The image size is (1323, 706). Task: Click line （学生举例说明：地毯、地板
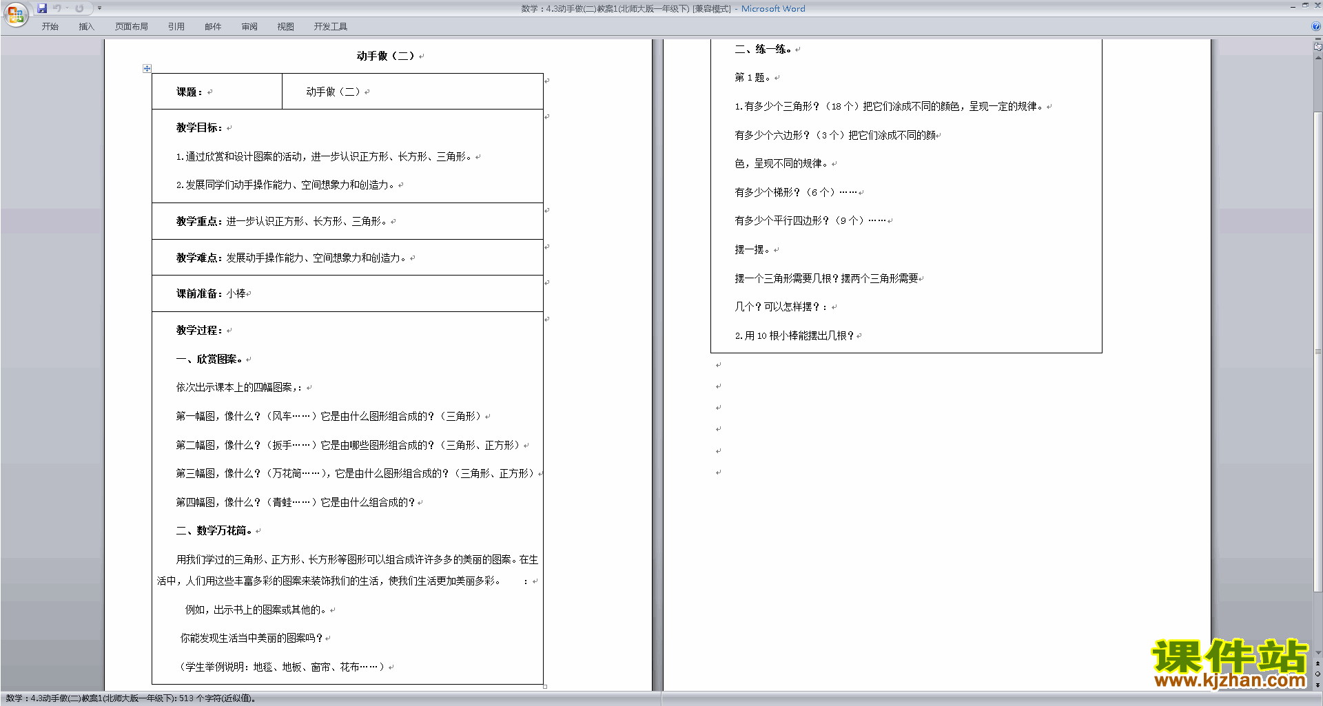point(281,667)
